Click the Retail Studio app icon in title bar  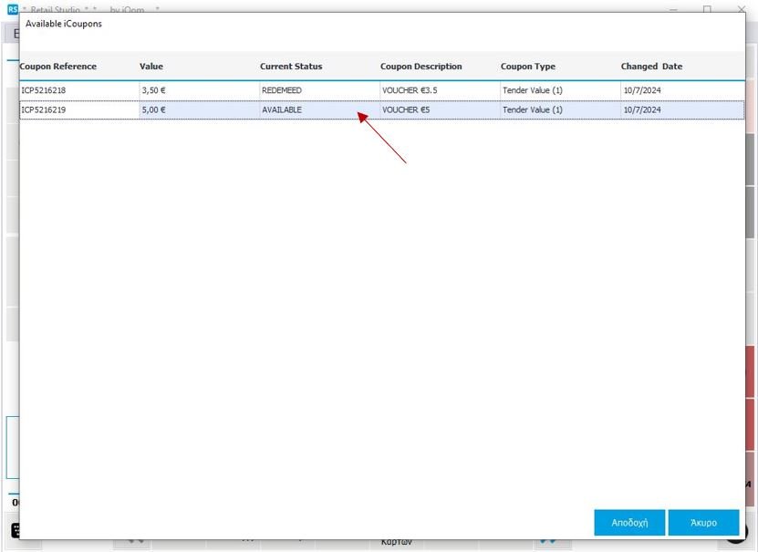[x=12, y=8]
